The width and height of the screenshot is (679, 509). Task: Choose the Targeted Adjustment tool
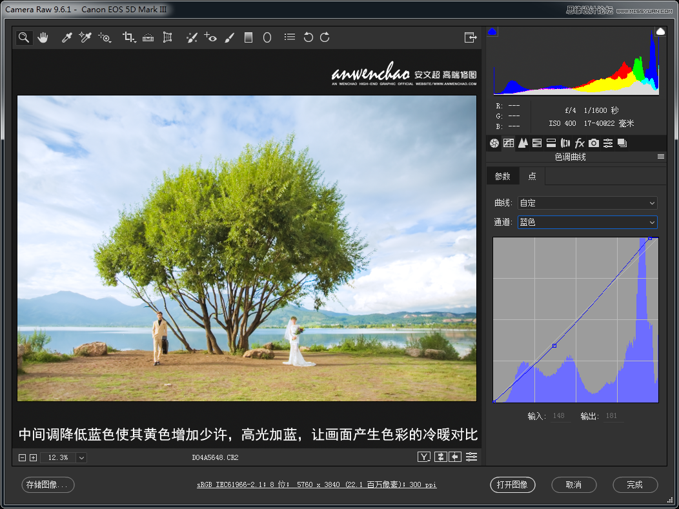point(105,37)
